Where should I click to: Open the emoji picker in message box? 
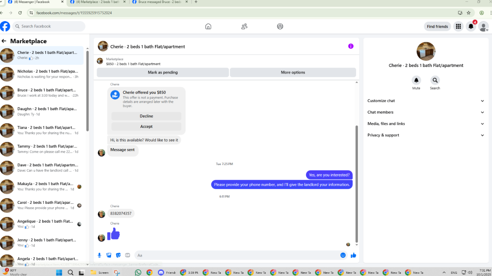point(343,255)
